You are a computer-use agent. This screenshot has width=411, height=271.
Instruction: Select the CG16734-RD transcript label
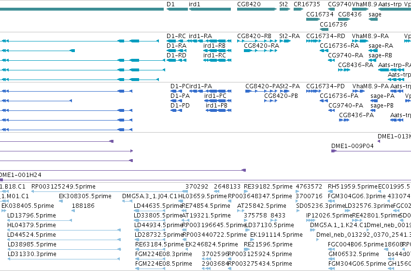326,36
